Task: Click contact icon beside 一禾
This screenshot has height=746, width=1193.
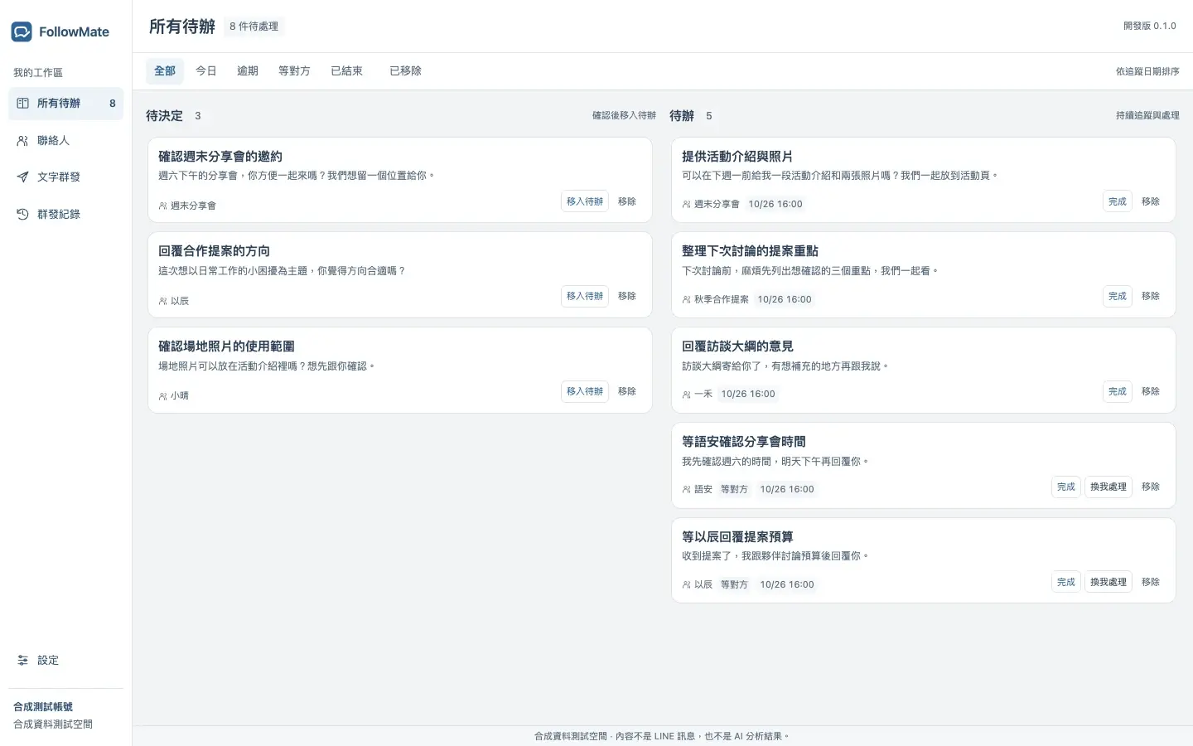Action: pos(686,395)
